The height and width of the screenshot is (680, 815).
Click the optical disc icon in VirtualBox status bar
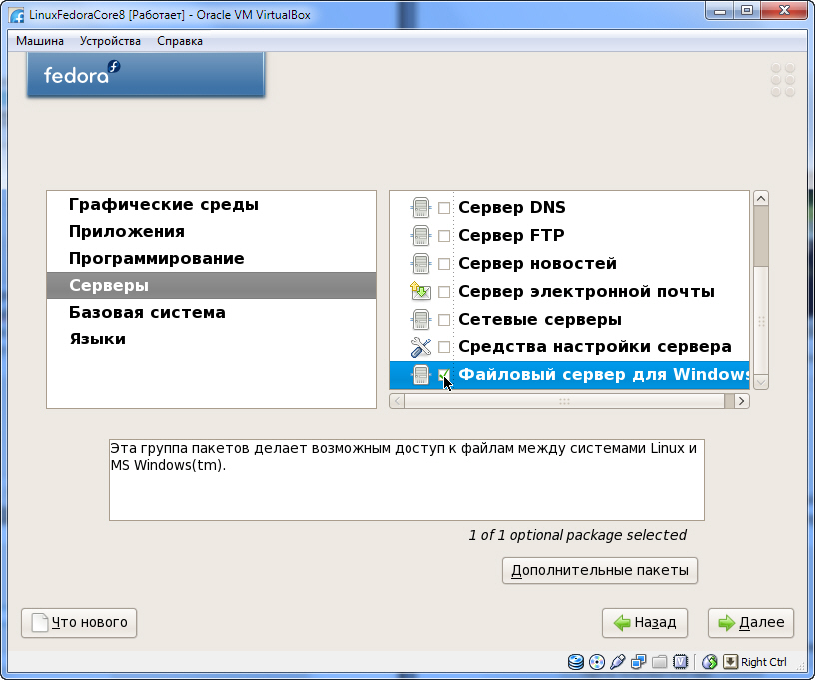[597, 662]
